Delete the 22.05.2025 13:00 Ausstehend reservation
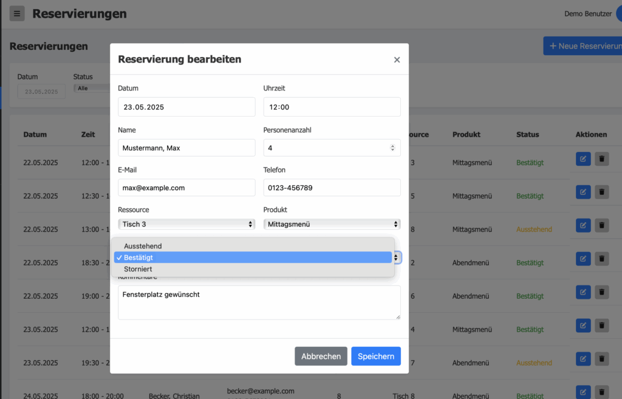Viewport: 622px width, 399px height. coord(601,225)
